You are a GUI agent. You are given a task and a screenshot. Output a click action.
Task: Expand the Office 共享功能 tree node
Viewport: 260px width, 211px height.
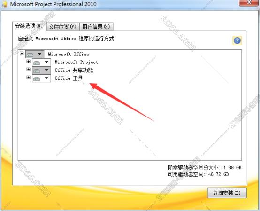coord(28,70)
